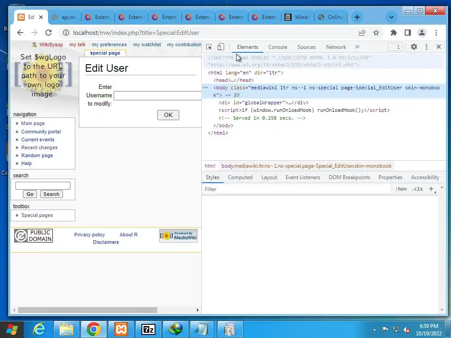Select the html lang element line
Image resolution: width=451 pixels, height=338 pixels.
pyautogui.click(x=246, y=73)
